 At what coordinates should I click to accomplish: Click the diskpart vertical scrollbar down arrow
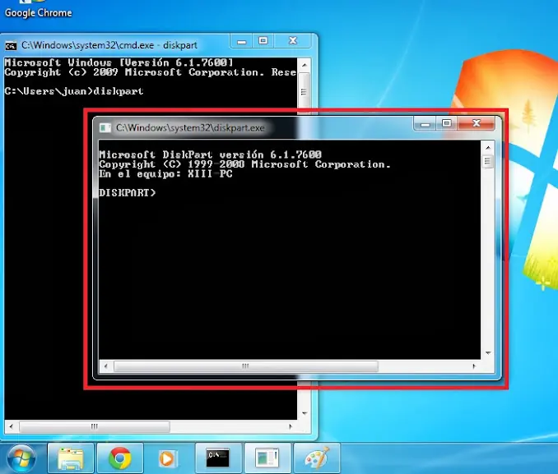(488, 353)
